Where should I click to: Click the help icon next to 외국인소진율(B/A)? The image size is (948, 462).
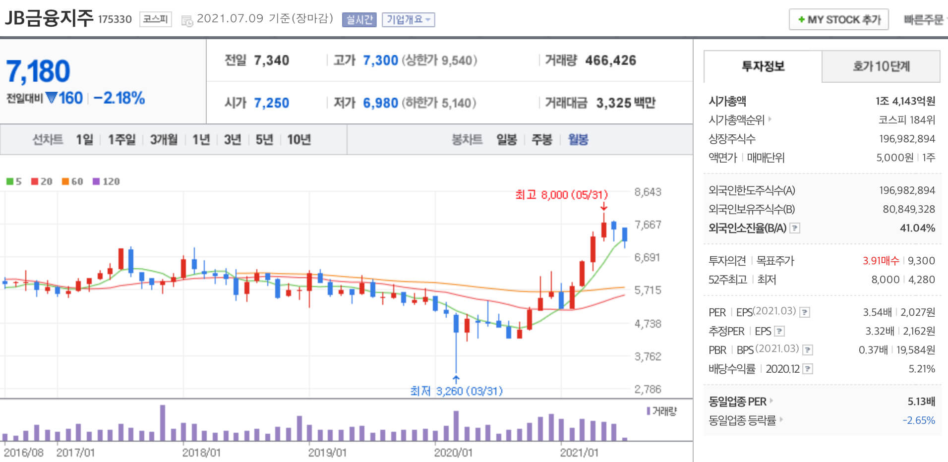point(794,229)
